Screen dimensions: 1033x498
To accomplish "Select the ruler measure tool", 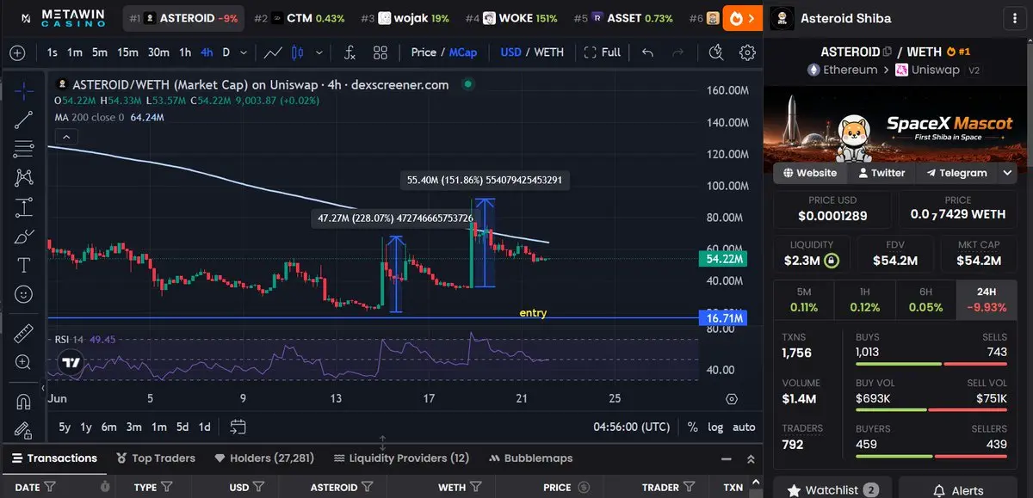I will click(24, 333).
